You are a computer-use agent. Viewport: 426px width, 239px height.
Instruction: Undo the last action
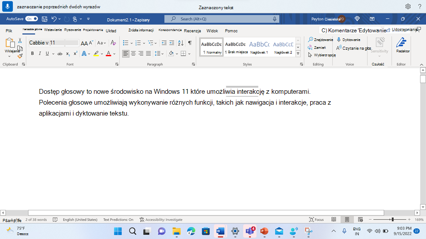[54, 19]
